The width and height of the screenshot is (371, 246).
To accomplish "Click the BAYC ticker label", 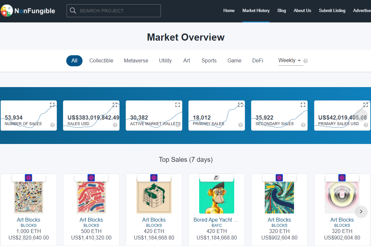I will point(217,226).
